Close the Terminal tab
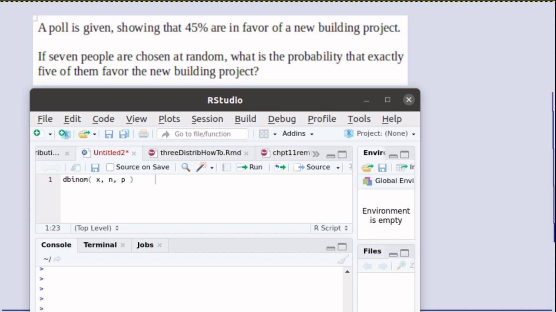This screenshot has height=312, width=556. pos(122,245)
